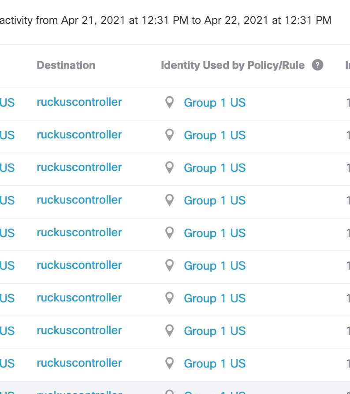Select the Group 1 US identity in the seventh row

pos(215,298)
